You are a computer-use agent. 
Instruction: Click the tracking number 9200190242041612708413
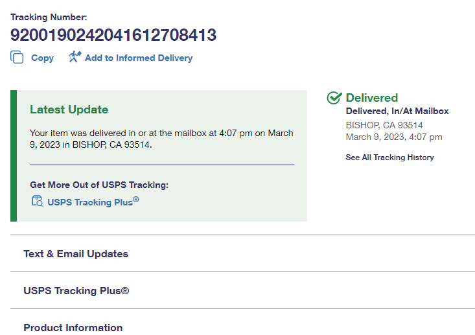[x=113, y=35]
